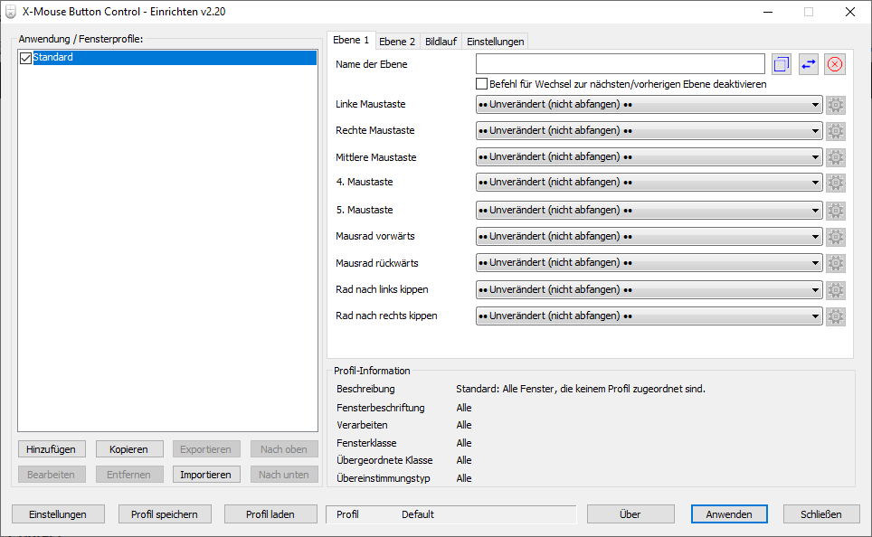Open gear settings for Rechte Maustaste
Image resolution: width=872 pixels, height=537 pixels.
coord(835,131)
